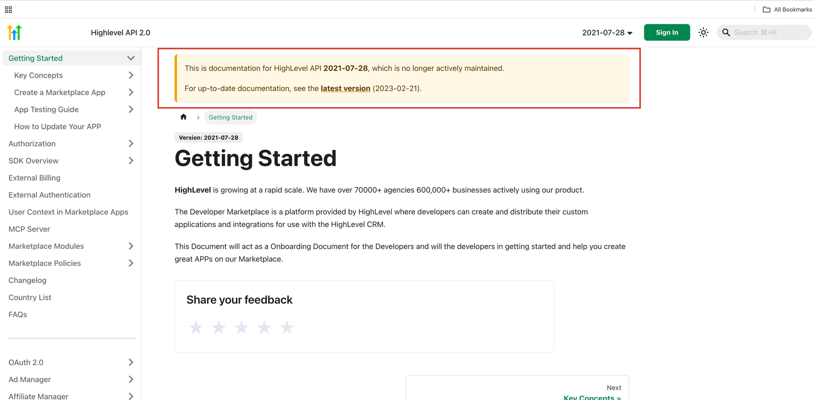
Task: Expand the Ad Manager chevron
Action: (x=131, y=379)
